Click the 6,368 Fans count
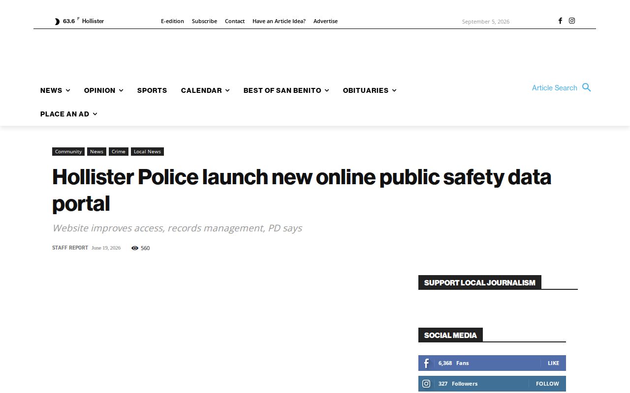 [x=454, y=363]
